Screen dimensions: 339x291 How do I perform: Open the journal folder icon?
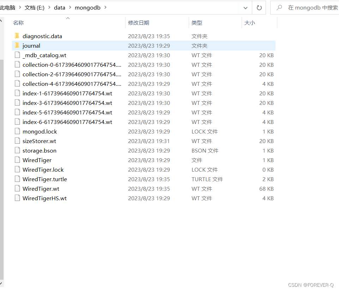tap(17, 46)
